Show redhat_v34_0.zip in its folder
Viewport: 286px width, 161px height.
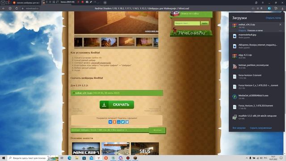point(255,30)
